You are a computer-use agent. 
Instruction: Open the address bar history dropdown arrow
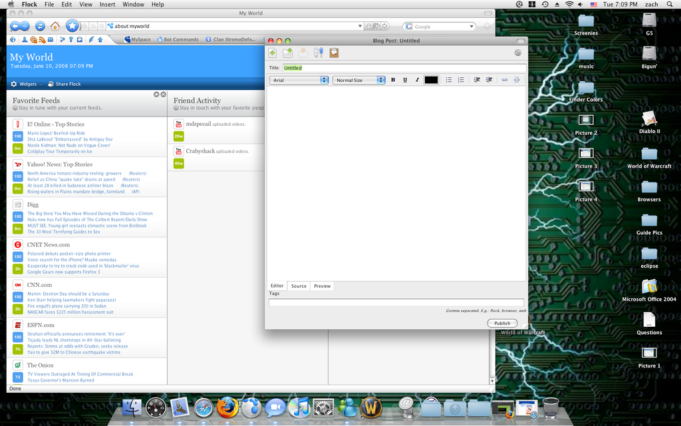coord(360,26)
